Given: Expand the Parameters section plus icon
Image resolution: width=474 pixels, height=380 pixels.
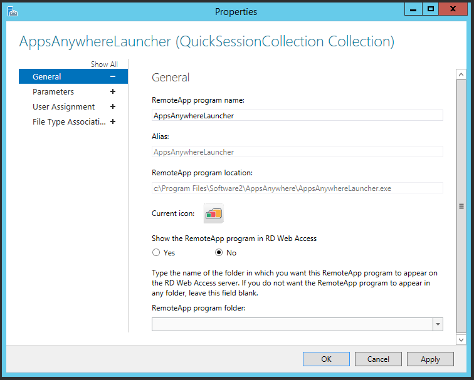Looking at the screenshot, I should coord(113,91).
